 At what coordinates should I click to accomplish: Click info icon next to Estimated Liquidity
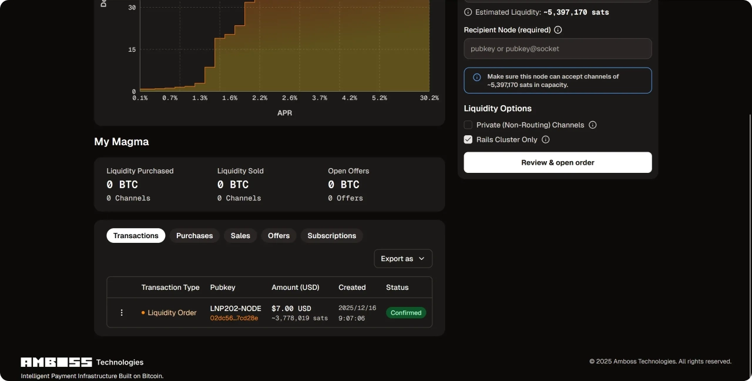click(468, 12)
